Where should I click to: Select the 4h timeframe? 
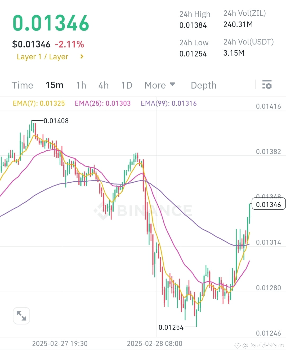click(103, 85)
